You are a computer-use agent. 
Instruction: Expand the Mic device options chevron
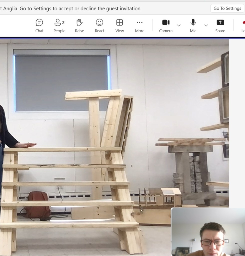pos(206,25)
